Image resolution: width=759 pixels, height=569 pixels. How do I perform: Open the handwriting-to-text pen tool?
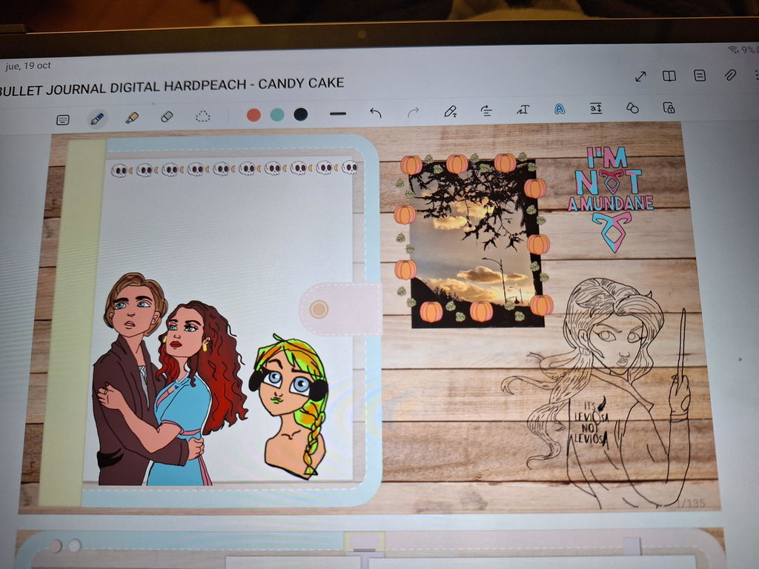tap(450, 111)
